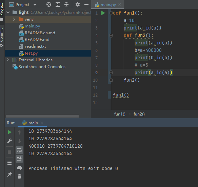The width and height of the screenshot is (198, 187).
Task: Open run configuration wrench icon
Action: pyautogui.click(x=9, y=141)
